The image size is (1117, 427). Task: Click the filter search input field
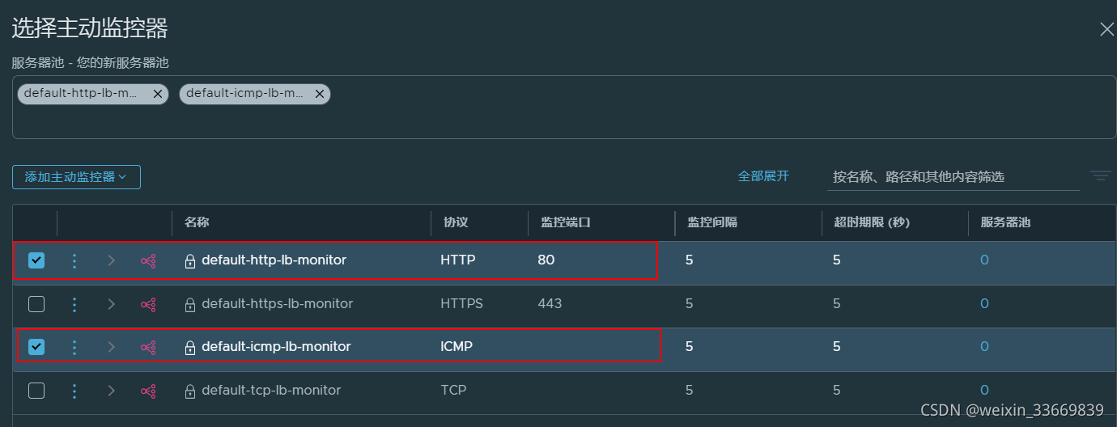953,176
